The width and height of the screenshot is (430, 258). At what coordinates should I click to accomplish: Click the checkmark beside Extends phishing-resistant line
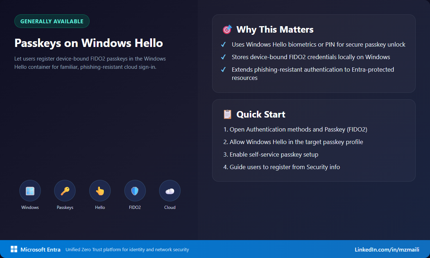(x=223, y=70)
